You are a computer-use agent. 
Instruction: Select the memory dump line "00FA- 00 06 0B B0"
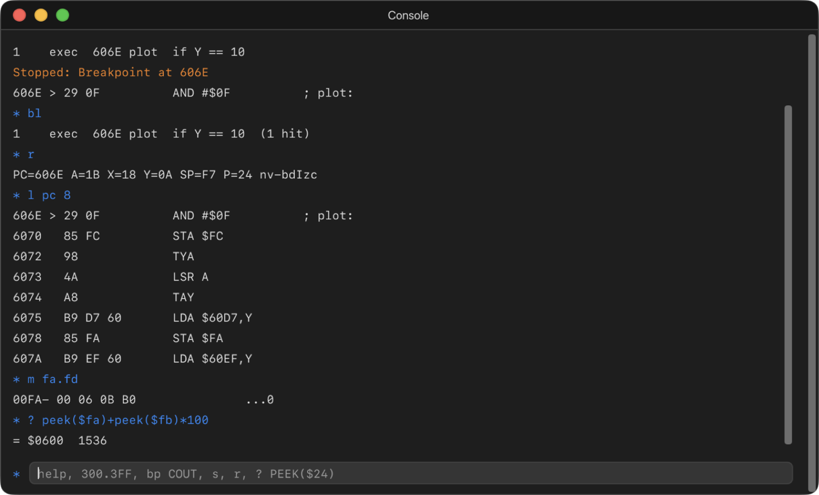pos(143,400)
